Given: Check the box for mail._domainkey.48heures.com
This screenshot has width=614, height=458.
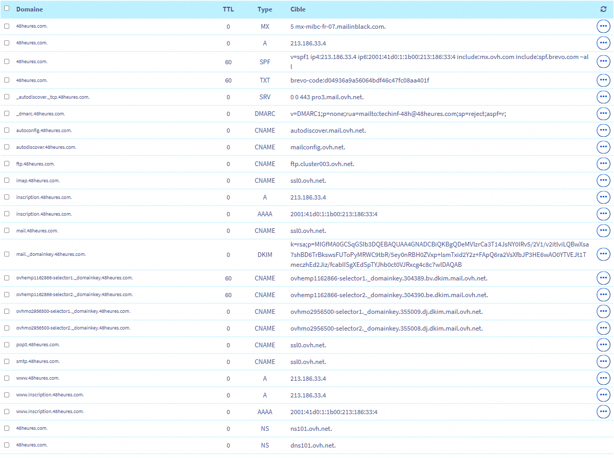Looking at the screenshot, I should pyautogui.click(x=7, y=254).
